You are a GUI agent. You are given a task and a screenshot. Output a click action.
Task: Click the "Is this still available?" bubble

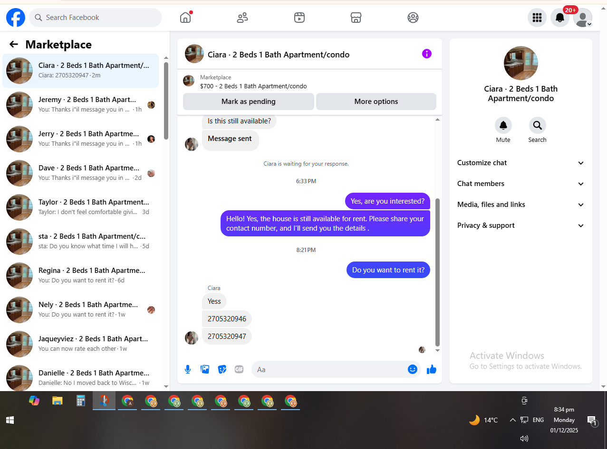[239, 121]
